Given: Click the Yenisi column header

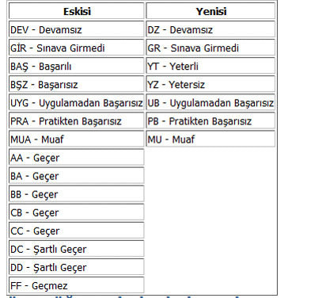Looking at the screenshot, I should tap(210, 11).
